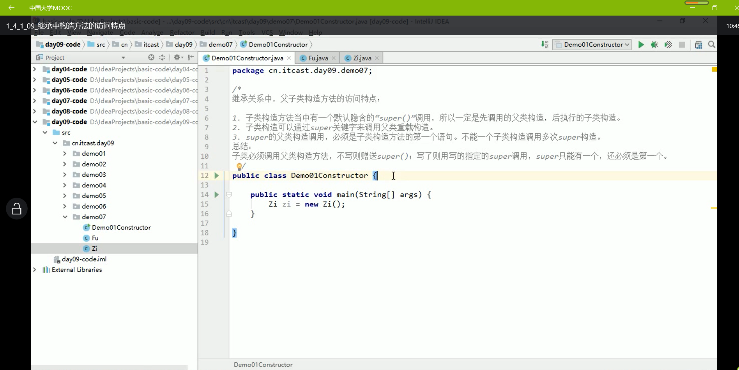Expand External Libraries node
The height and width of the screenshot is (370, 739).
pos(35,269)
